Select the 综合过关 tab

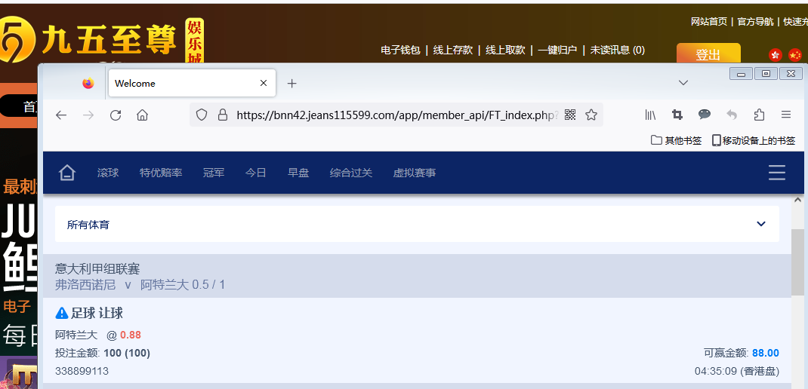pos(351,173)
